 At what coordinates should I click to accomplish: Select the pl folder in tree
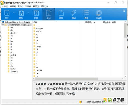tap(11, 52)
